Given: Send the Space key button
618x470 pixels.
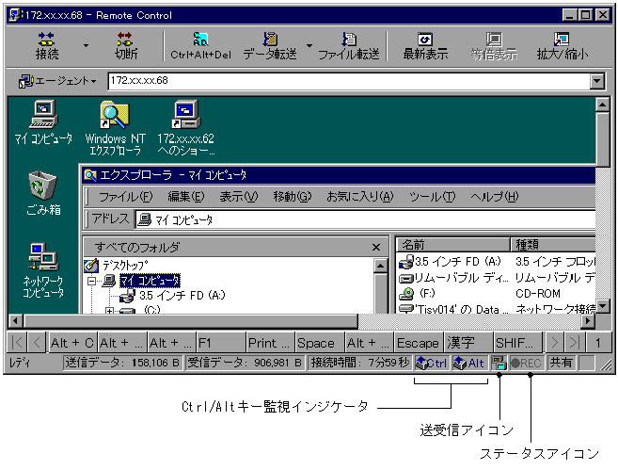Looking at the screenshot, I should [321, 343].
